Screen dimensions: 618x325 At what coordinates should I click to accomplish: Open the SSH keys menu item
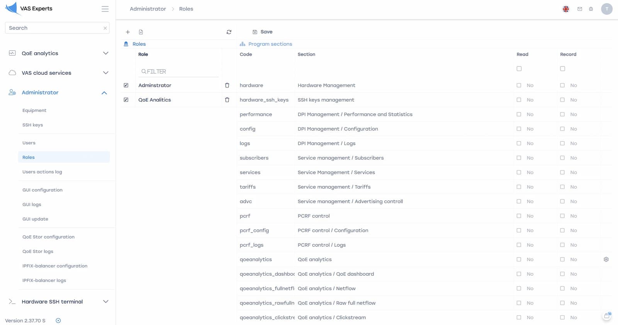(x=32, y=125)
